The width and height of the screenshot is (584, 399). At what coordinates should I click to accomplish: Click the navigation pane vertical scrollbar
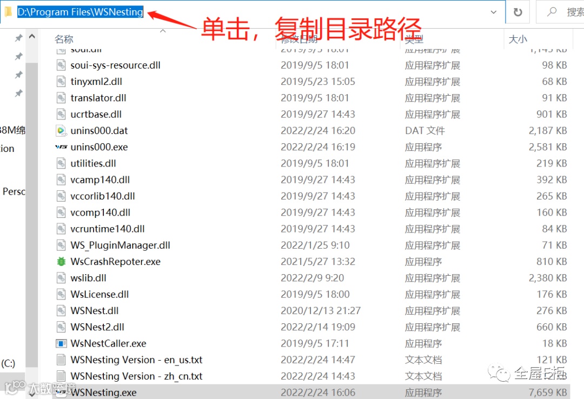32,214
